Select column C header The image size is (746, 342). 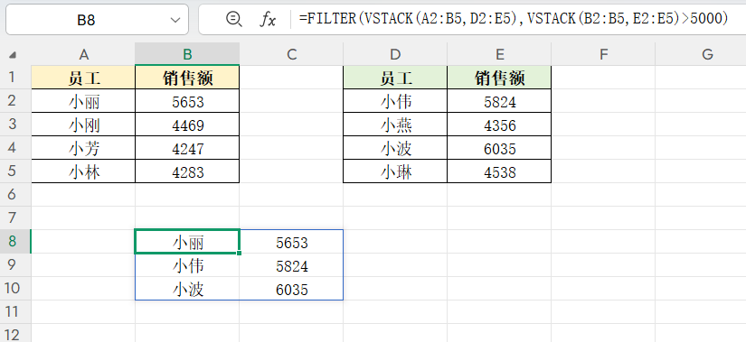point(291,54)
